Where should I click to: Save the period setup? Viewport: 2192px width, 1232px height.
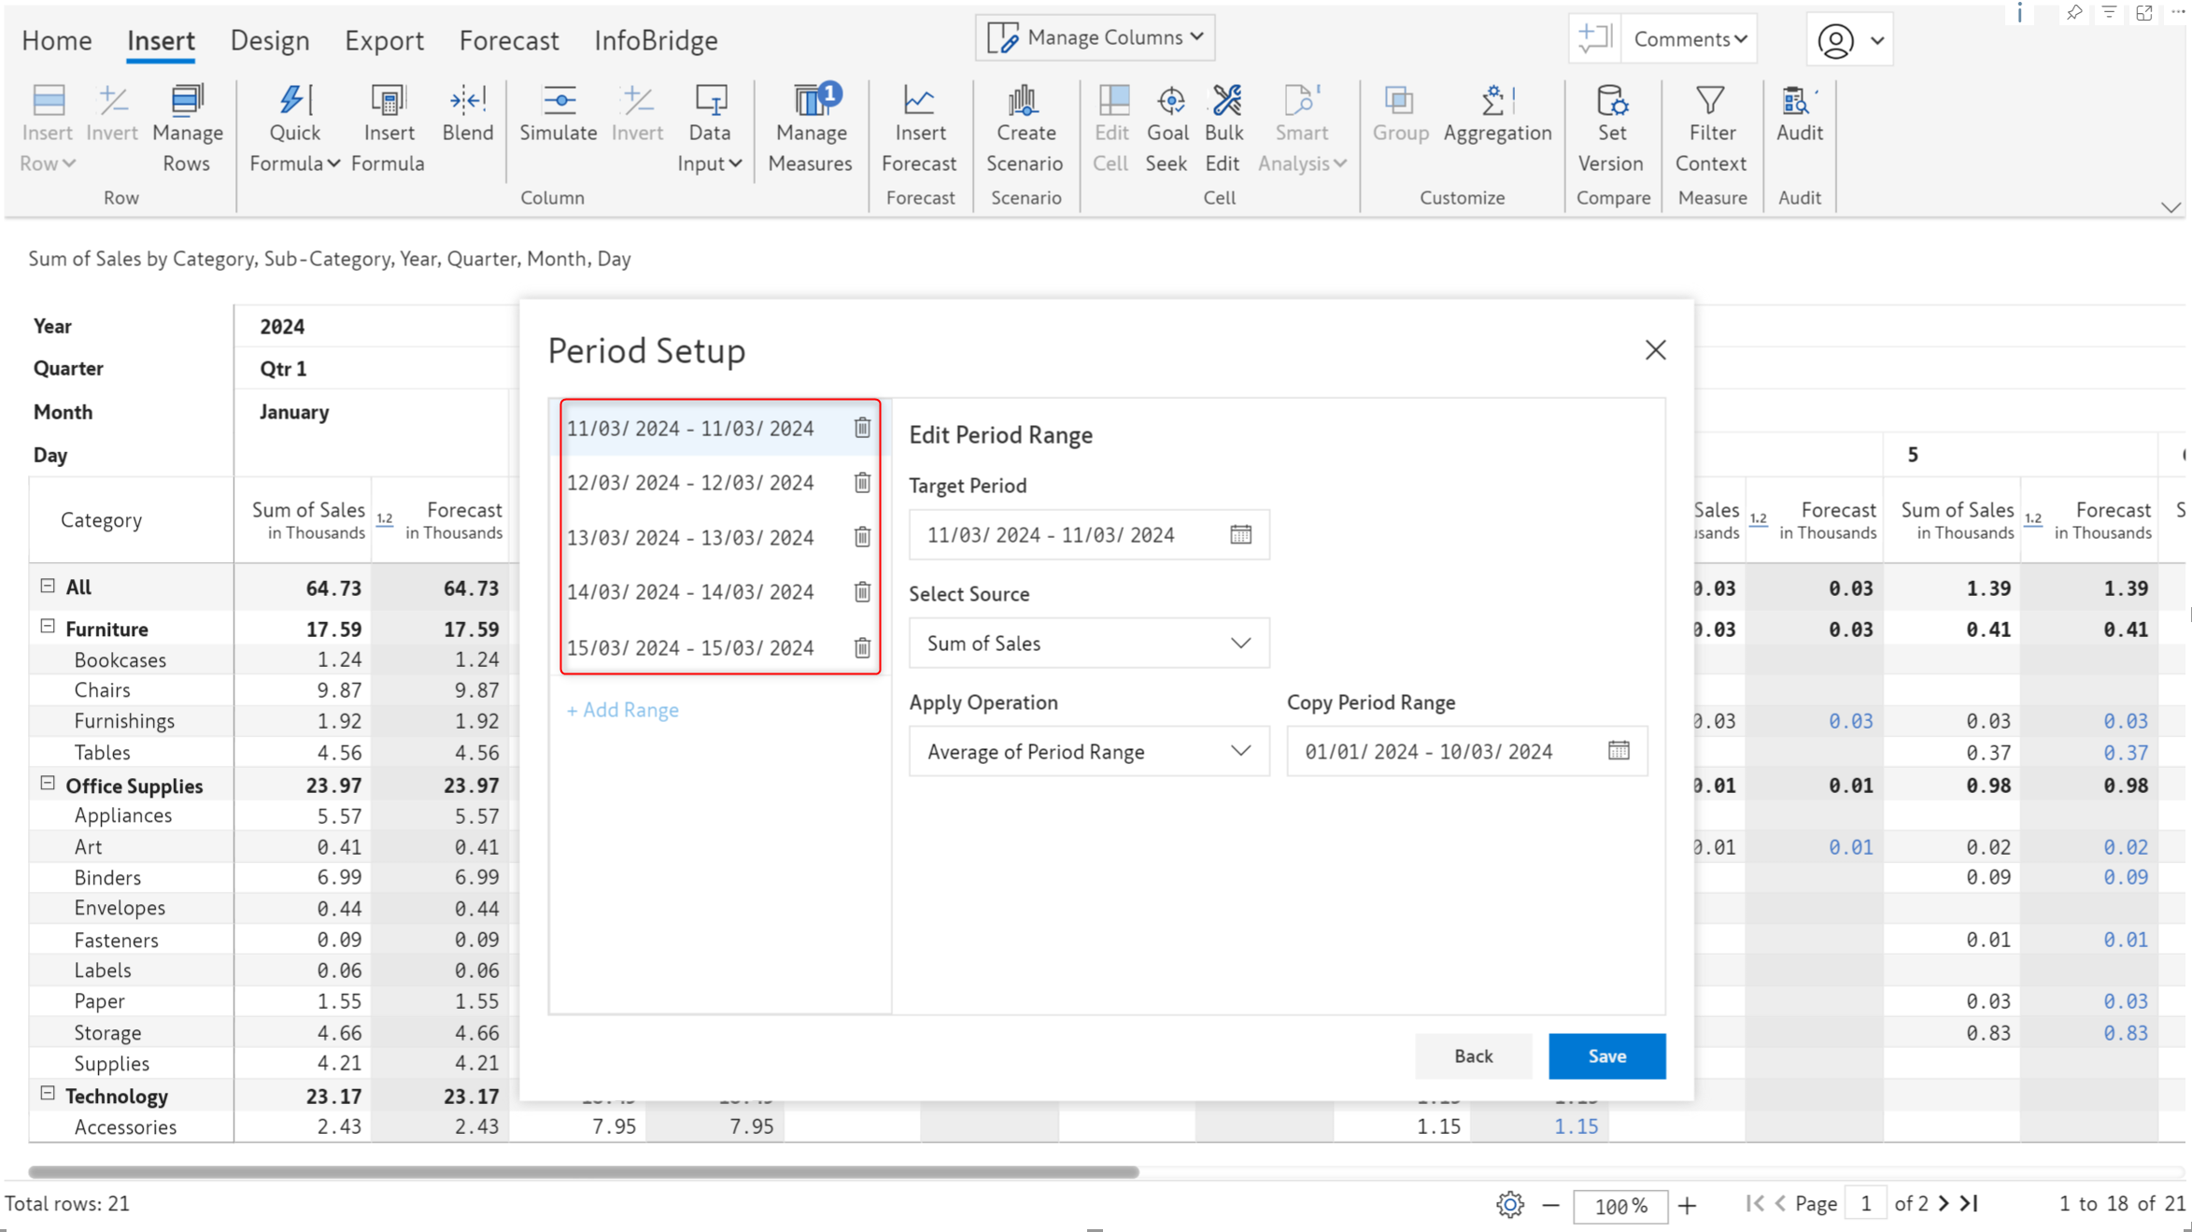1606,1055
